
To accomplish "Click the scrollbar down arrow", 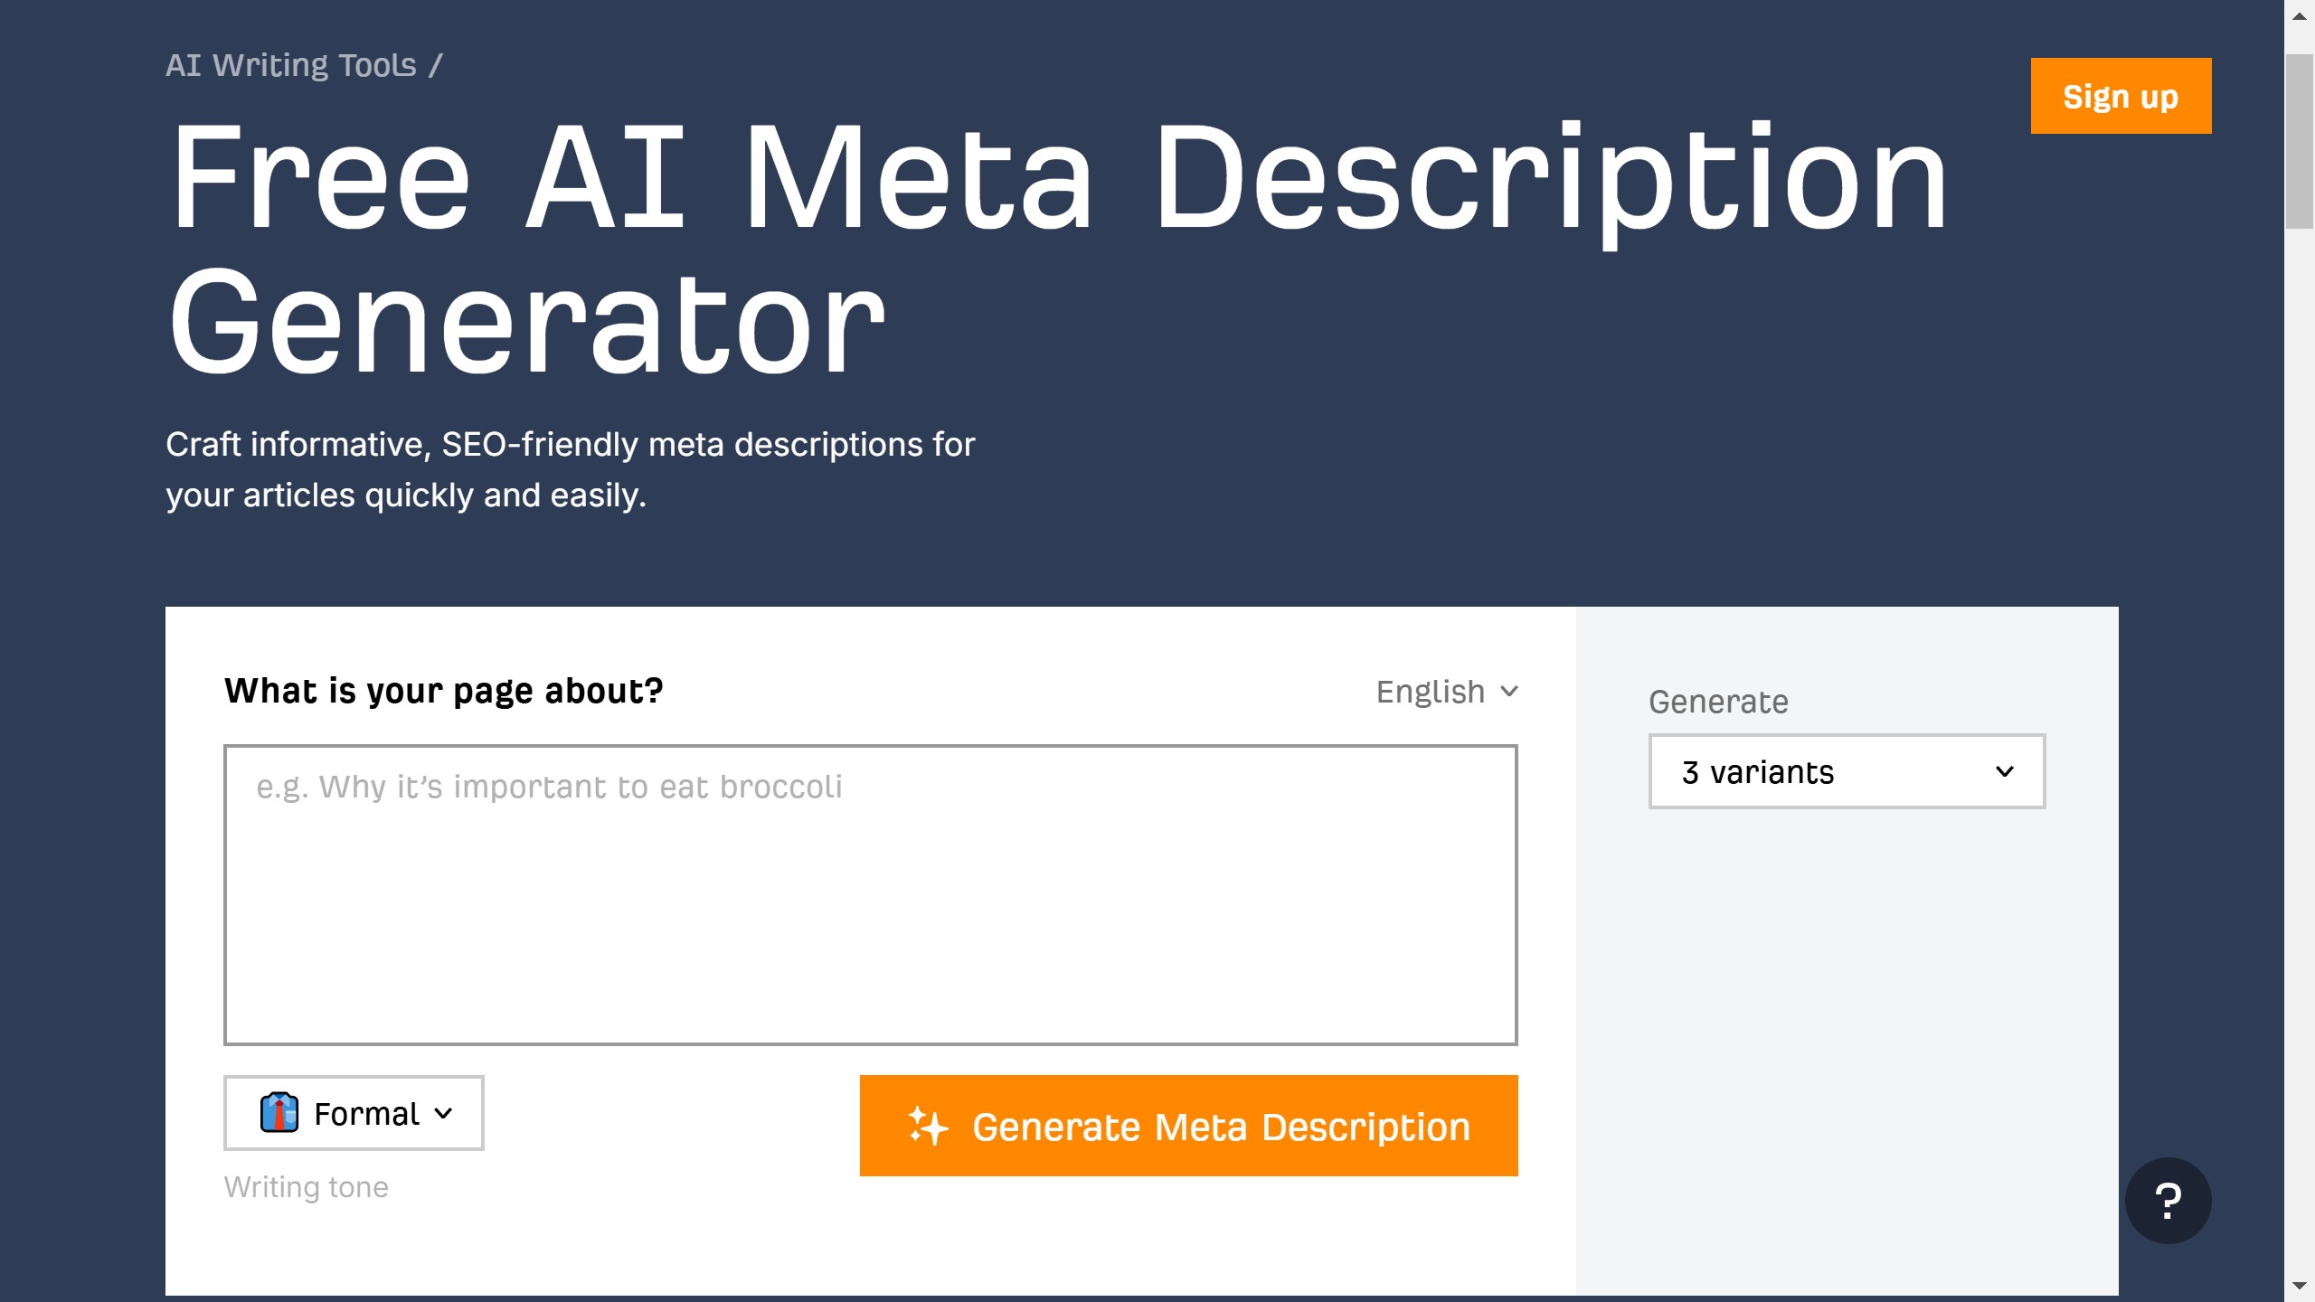I will tap(2299, 1286).
